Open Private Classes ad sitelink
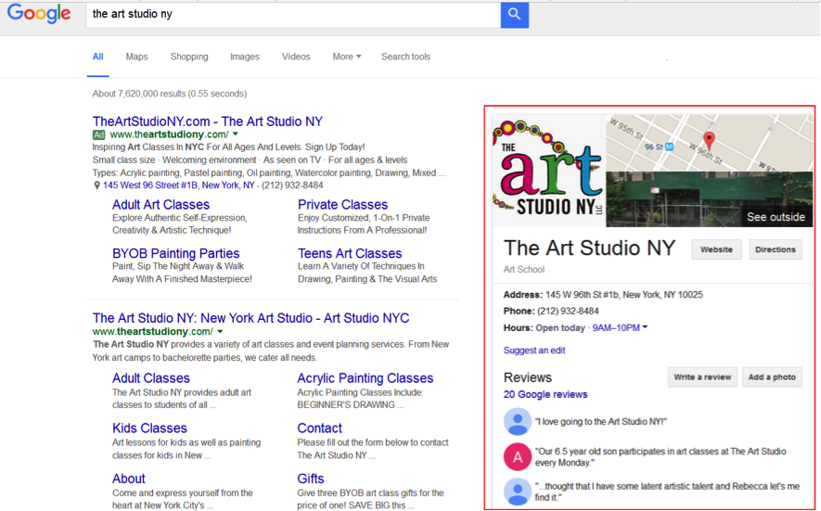The width and height of the screenshot is (821, 511). coord(342,205)
